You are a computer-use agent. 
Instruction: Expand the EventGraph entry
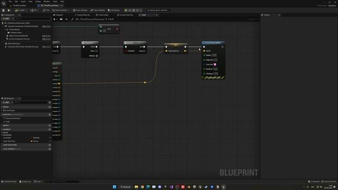point(2,110)
